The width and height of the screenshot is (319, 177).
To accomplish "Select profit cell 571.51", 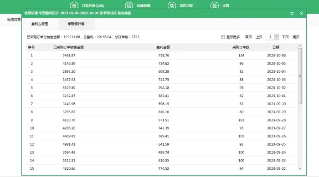I will 164,120.
